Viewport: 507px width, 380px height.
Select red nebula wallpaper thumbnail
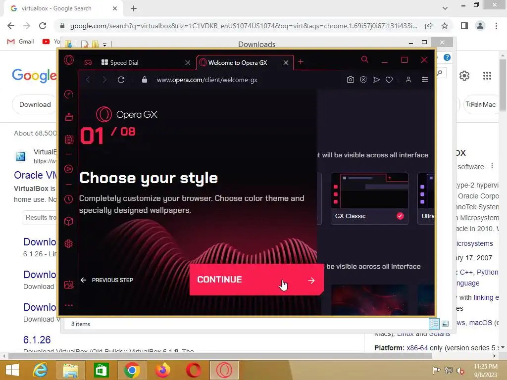[x=369, y=300]
